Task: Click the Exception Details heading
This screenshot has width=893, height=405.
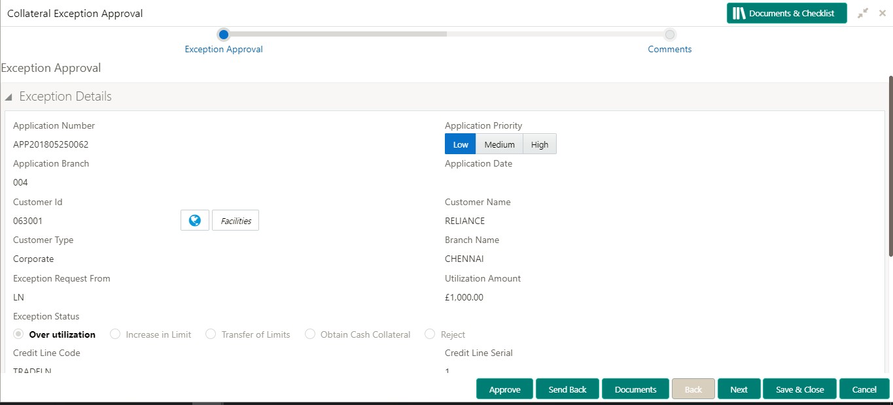Action: point(65,97)
